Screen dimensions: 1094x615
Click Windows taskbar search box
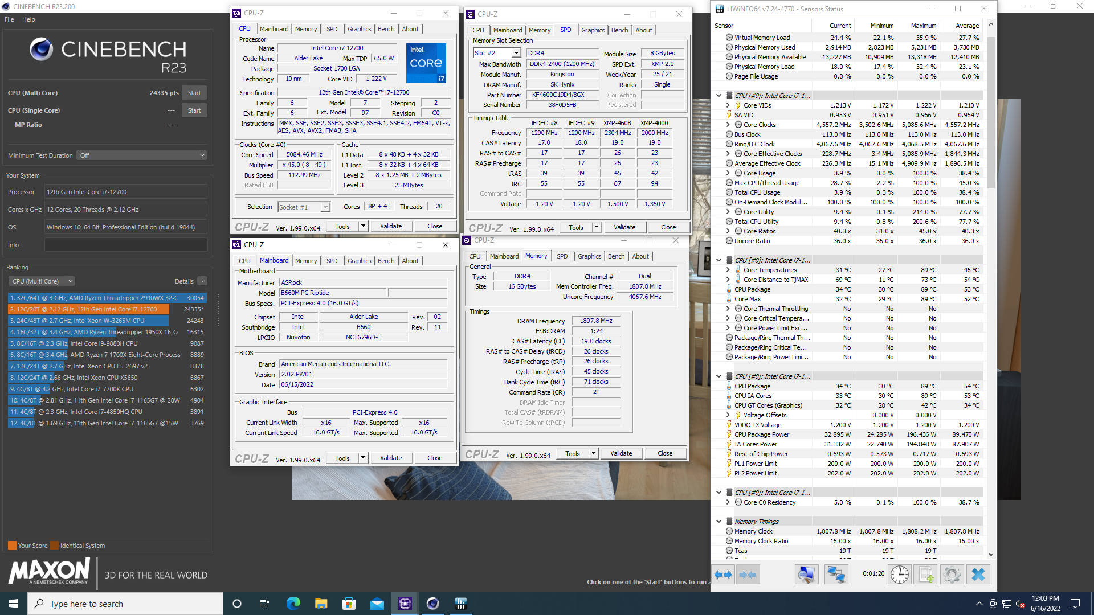[125, 604]
